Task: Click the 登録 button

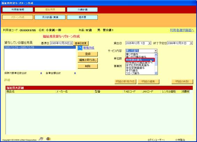Action: [88, 54]
